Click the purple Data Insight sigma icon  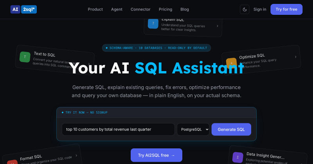238,157
